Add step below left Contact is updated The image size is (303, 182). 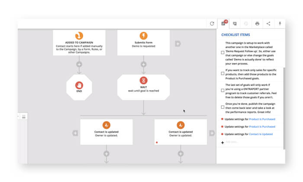[x=106, y=154]
